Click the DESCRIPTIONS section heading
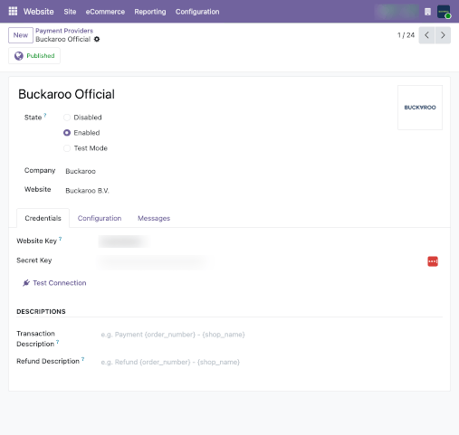Viewport: 459px width, 435px height. coord(41,311)
